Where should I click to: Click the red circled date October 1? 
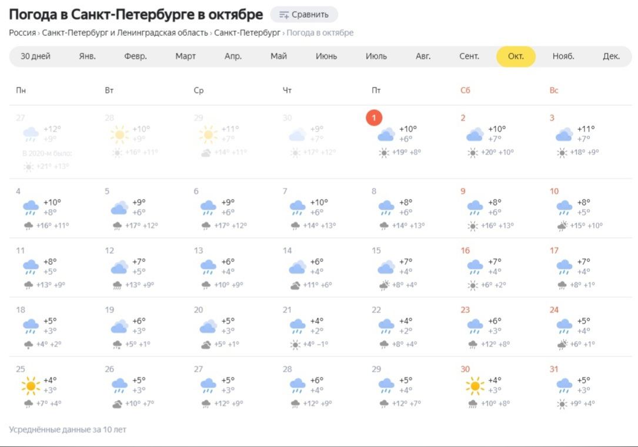[x=374, y=117]
